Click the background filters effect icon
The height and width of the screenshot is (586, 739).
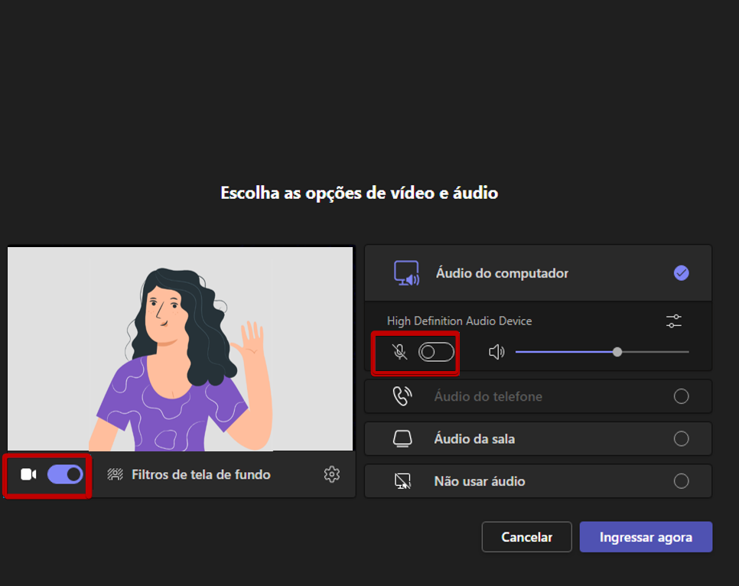pyautogui.click(x=115, y=475)
